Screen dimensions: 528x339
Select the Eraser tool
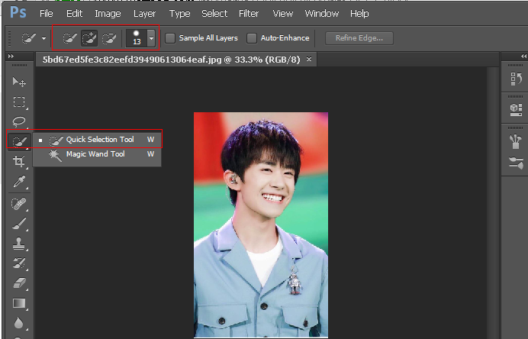(x=19, y=283)
